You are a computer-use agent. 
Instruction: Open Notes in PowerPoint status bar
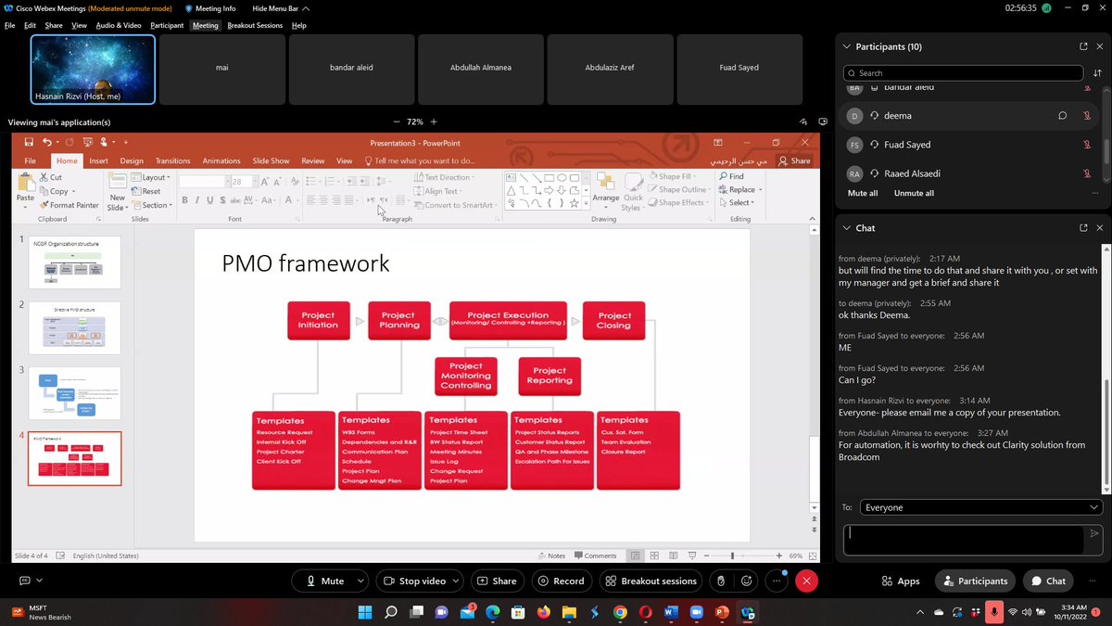click(550, 556)
